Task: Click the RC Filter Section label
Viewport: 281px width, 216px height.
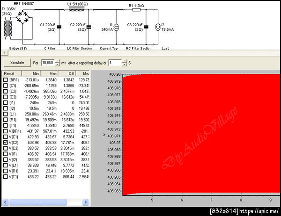Action: pyautogui.click(x=139, y=48)
